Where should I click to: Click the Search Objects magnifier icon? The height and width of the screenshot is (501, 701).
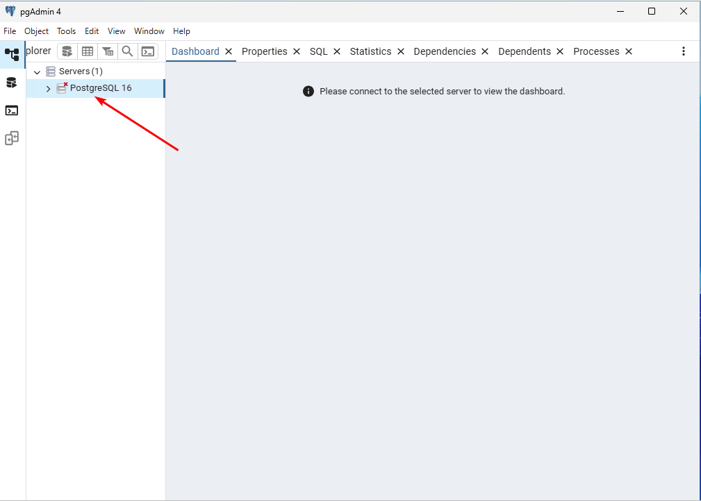[x=128, y=51]
